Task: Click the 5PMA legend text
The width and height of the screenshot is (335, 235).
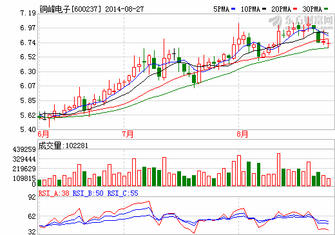Action: click(222, 9)
